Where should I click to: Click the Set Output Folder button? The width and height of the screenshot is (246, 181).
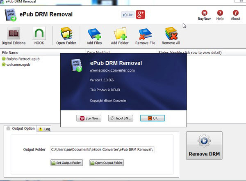[x=66, y=162]
